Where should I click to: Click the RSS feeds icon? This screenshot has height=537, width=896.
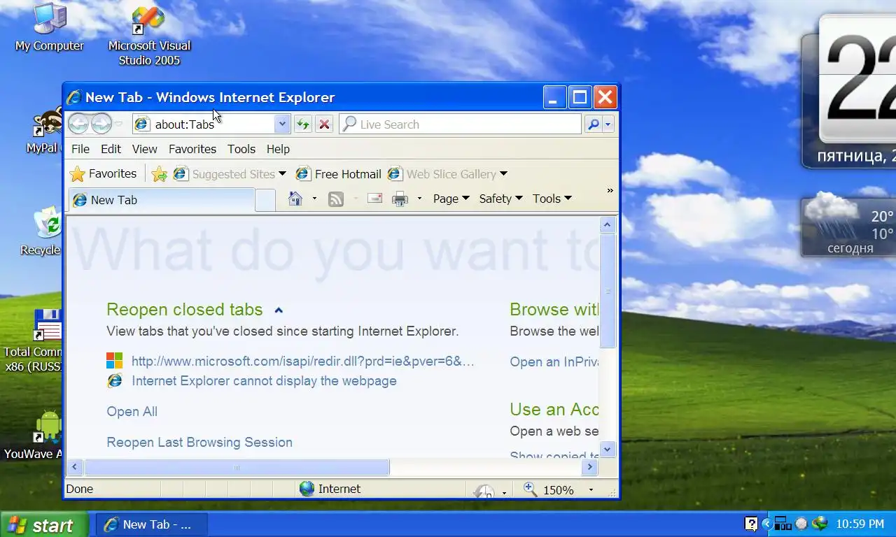(336, 199)
